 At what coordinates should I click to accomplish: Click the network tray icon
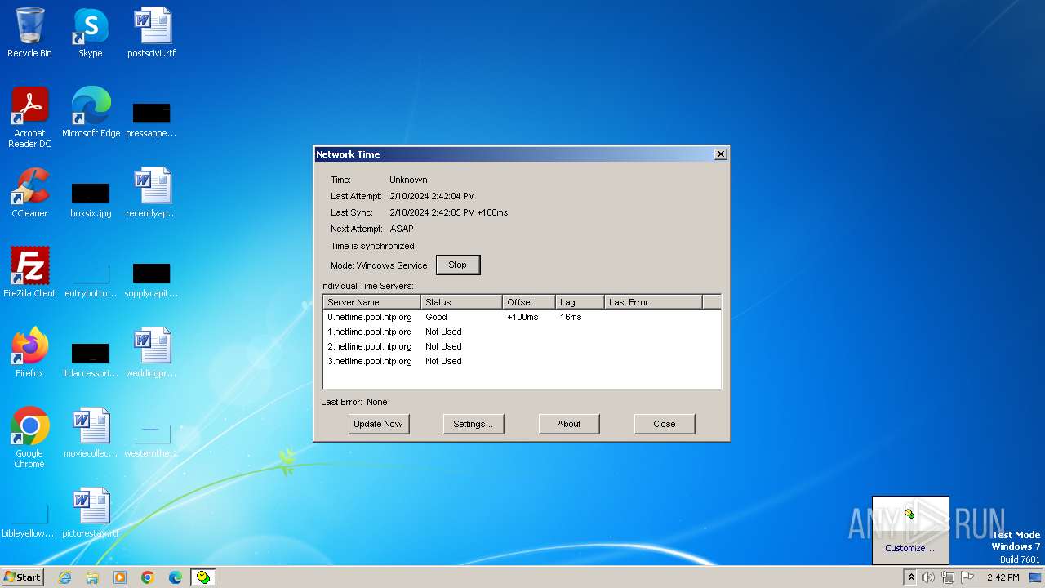[x=948, y=577]
